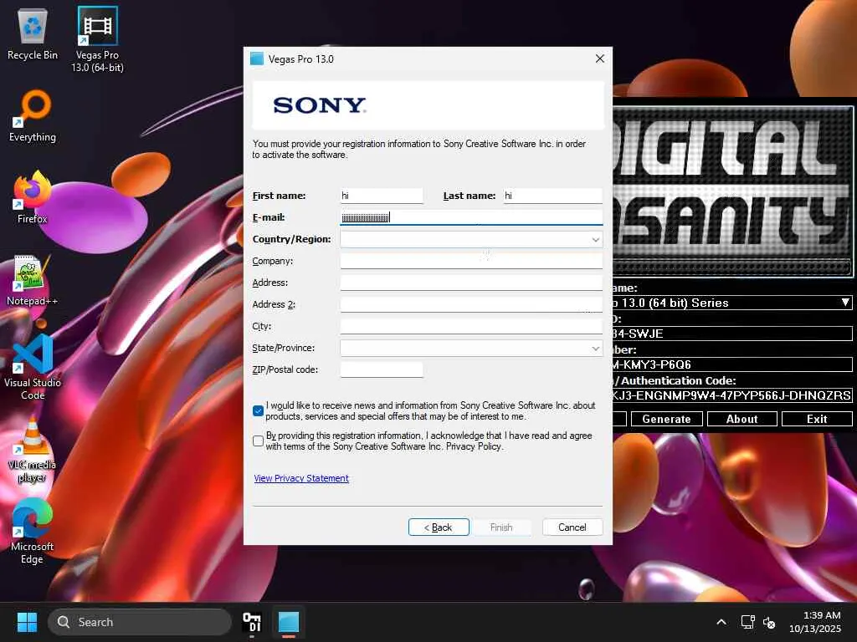Close the Vegas Pro 13.0 dialog

pos(599,59)
